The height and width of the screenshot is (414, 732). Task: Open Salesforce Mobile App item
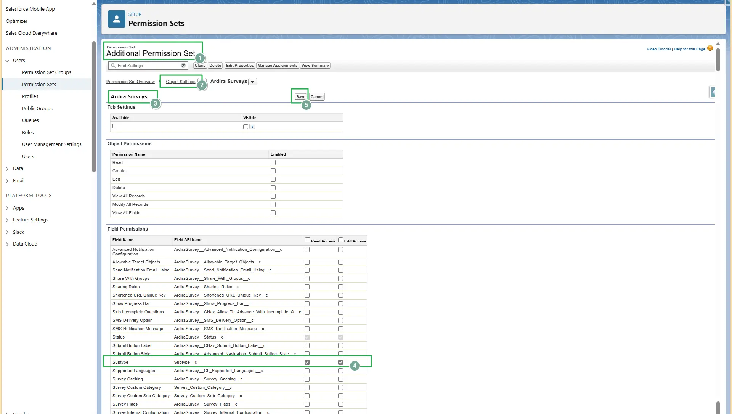(x=30, y=9)
